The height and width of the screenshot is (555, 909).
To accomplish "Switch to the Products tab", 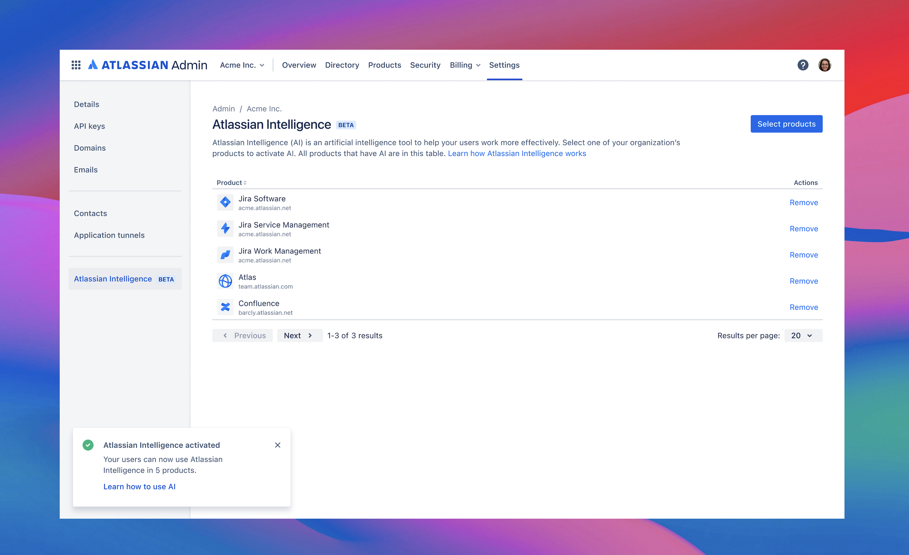I will click(x=384, y=65).
